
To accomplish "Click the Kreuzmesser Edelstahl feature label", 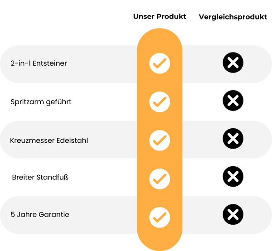I will coord(49,140).
